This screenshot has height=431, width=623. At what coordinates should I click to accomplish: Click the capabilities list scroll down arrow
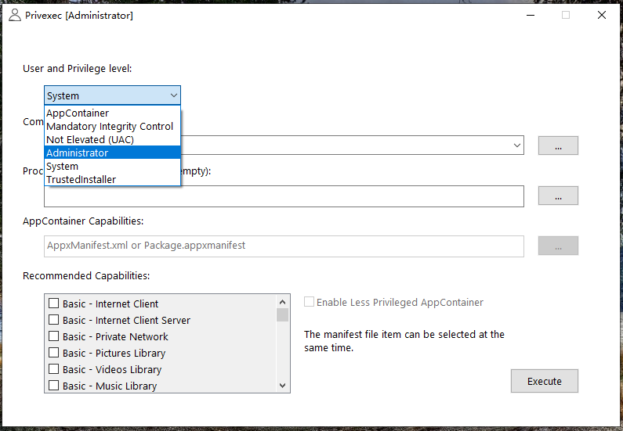[x=282, y=386]
